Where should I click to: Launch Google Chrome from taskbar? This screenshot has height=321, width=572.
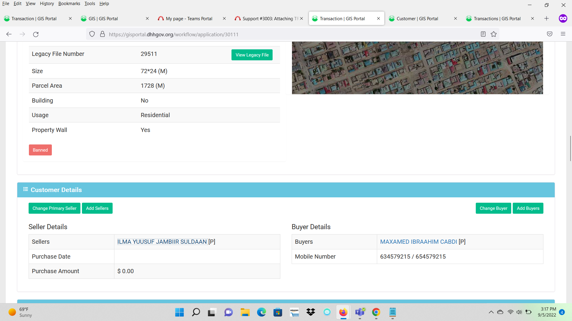point(376,312)
